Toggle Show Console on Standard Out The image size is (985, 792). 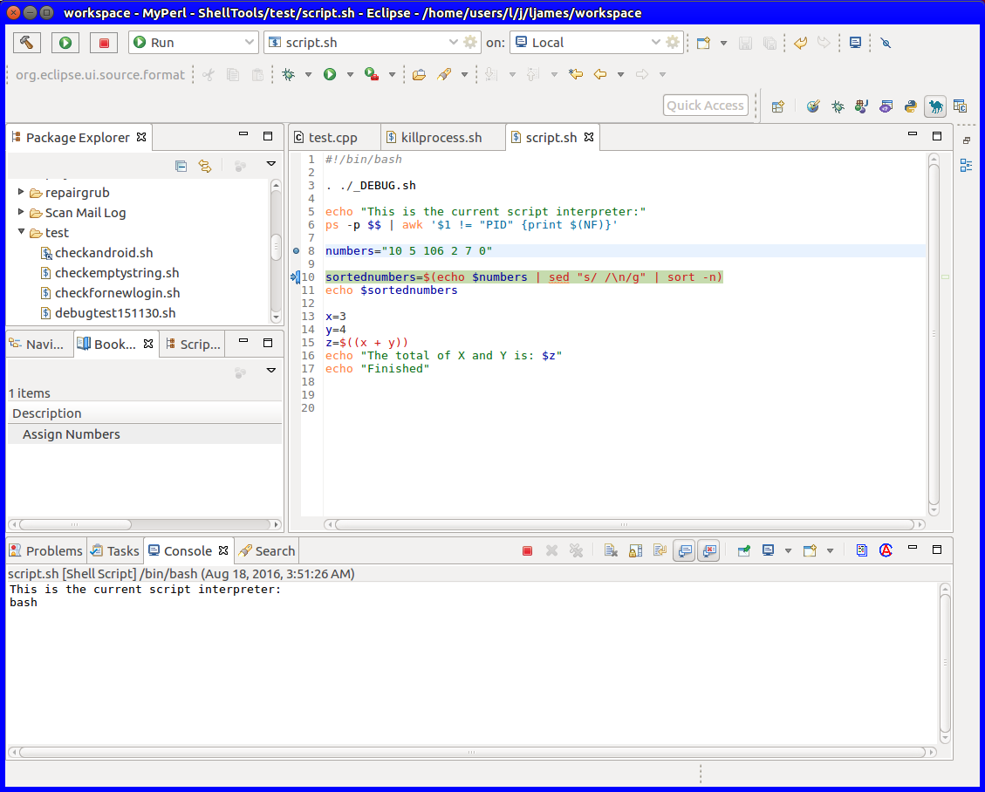click(x=684, y=550)
